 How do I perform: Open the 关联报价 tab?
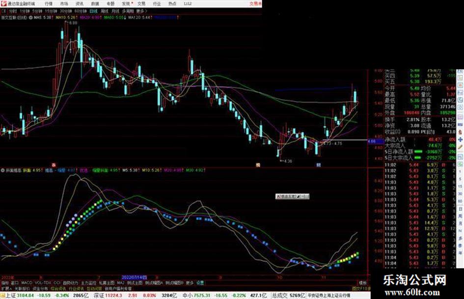[x=22, y=288]
